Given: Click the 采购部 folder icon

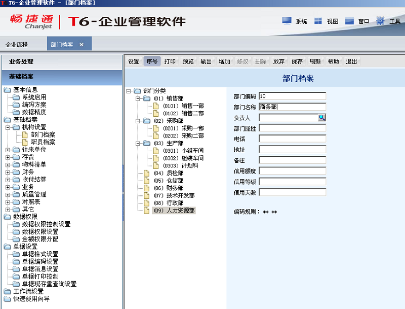Looking at the screenshot, I should click(x=147, y=121).
